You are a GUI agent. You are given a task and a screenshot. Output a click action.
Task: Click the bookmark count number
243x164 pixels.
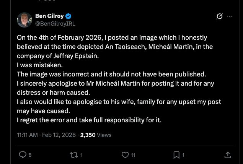[x=183, y=155]
